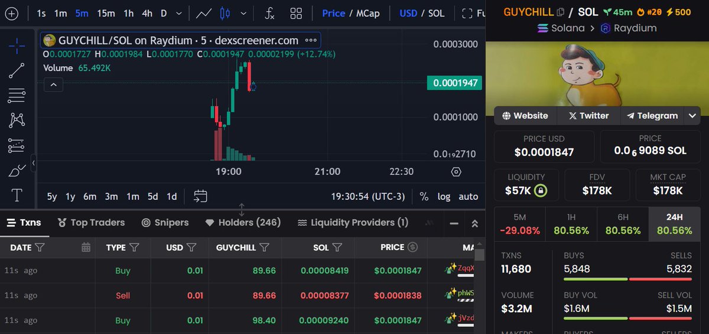Set chart range to 6m
This screenshot has width=709, height=334.
pyautogui.click(x=90, y=196)
